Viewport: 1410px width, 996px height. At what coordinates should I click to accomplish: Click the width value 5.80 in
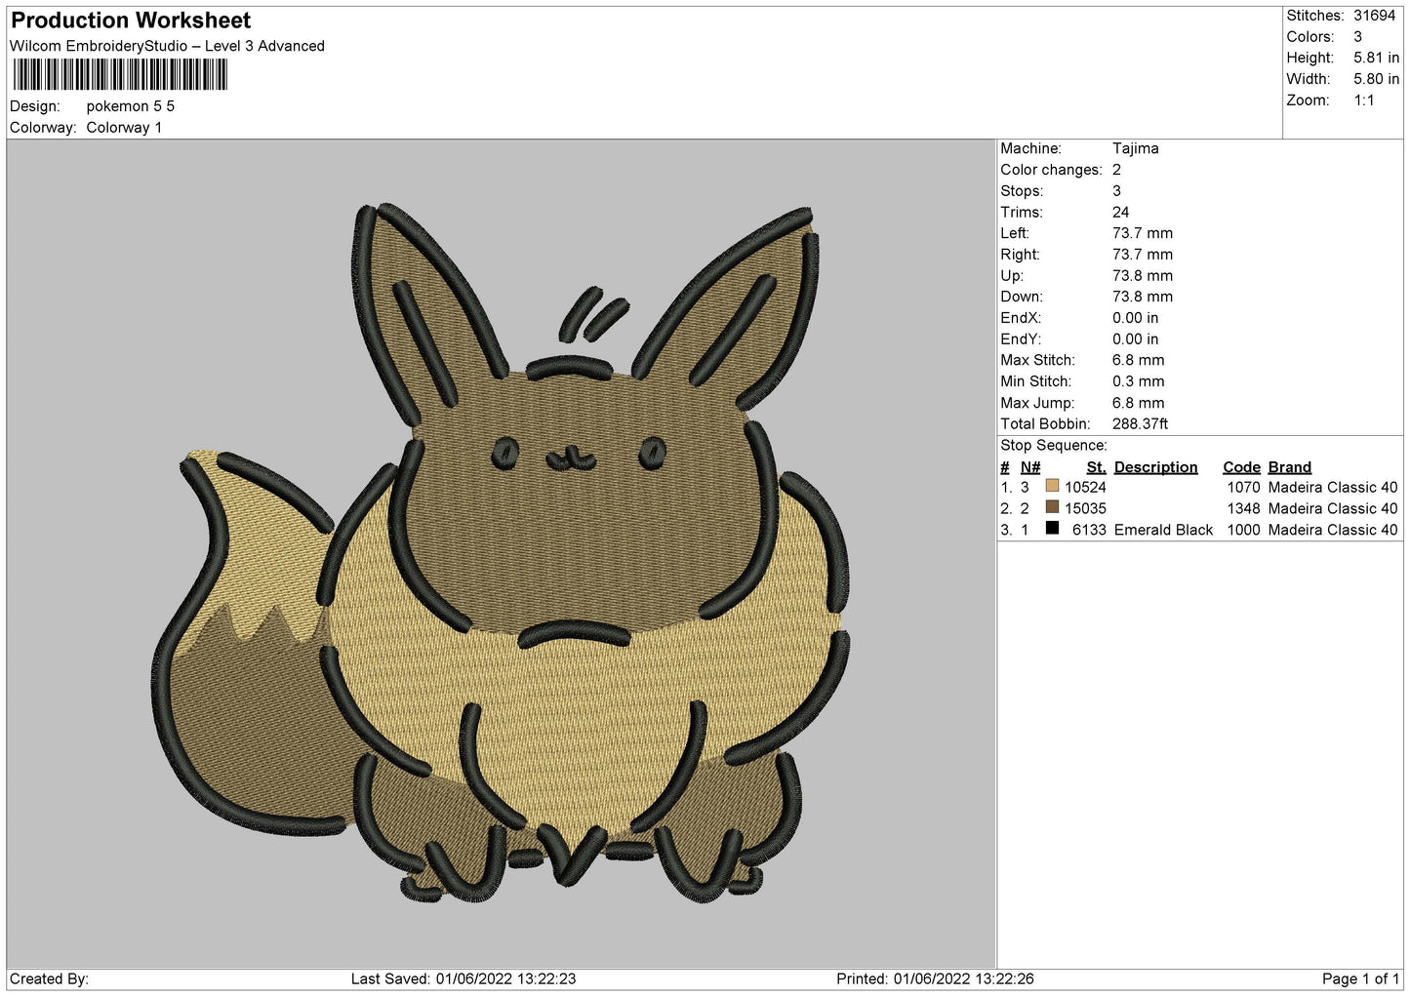tap(1376, 79)
